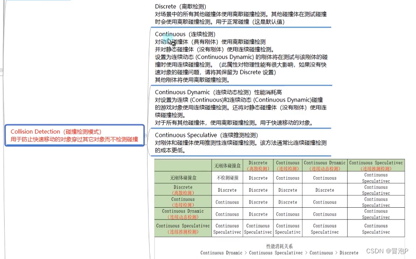This screenshot has width=416, height=259.
Task: Click 'Discrete' cell in Discrete row, 无刚体碰撞盒 column
Action: [227, 190]
